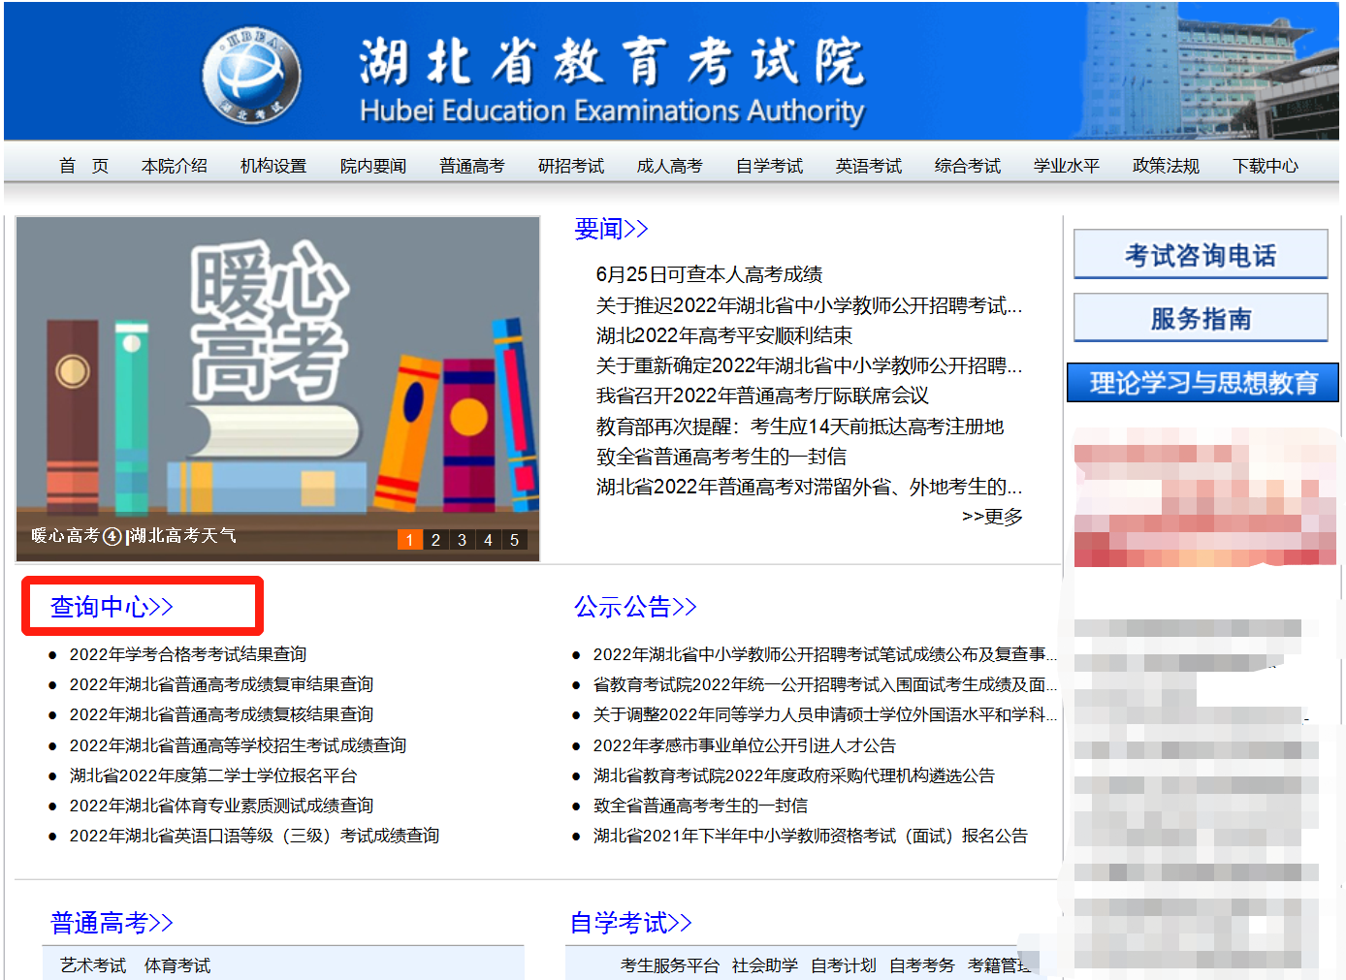
Task: Open the 要闻>> section heading
Action: [611, 229]
